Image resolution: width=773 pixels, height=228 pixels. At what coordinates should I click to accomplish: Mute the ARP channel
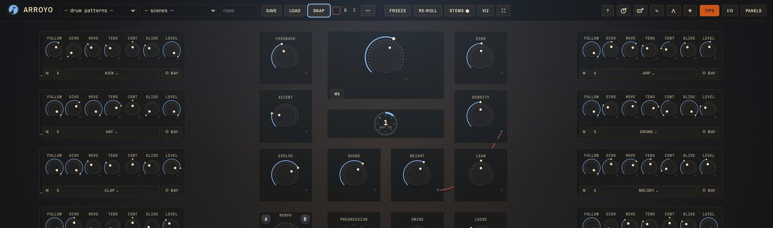click(584, 73)
